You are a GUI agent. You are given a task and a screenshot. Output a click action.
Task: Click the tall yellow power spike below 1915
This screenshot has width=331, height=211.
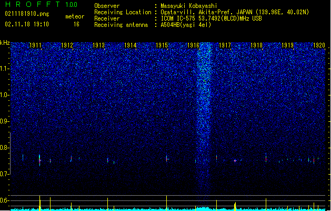coord(167,203)
